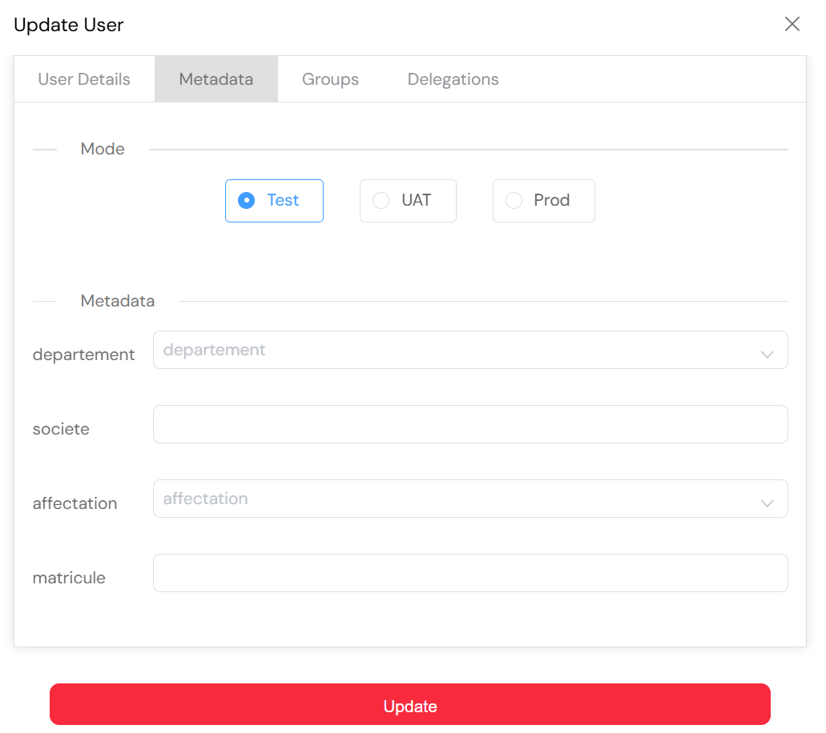Open the departement dropdown
The height and width of the screenshot is (733, 826).
point(470,350)
